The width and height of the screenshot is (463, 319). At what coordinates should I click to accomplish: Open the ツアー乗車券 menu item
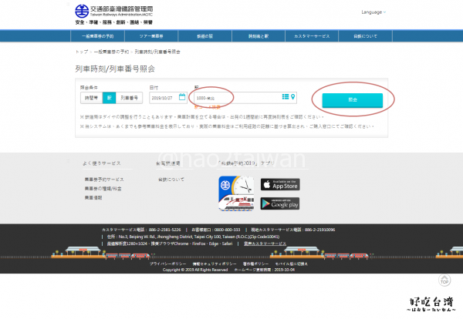(x=152, y=36)
